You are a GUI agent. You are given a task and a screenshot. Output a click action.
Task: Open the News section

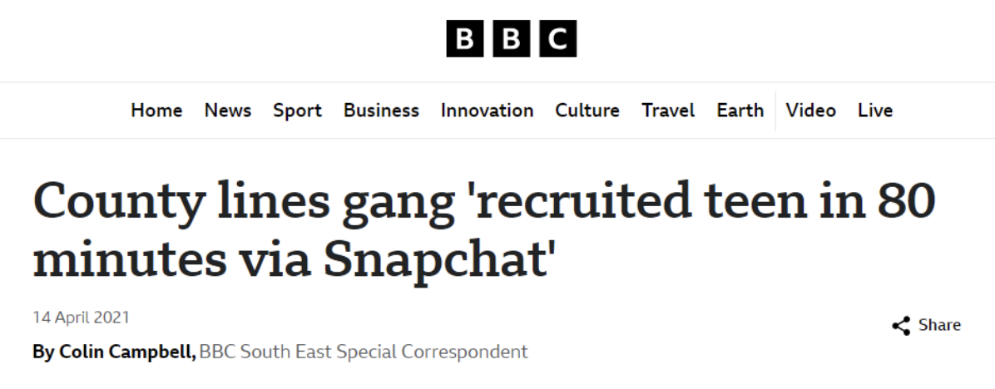pos(228,111)
